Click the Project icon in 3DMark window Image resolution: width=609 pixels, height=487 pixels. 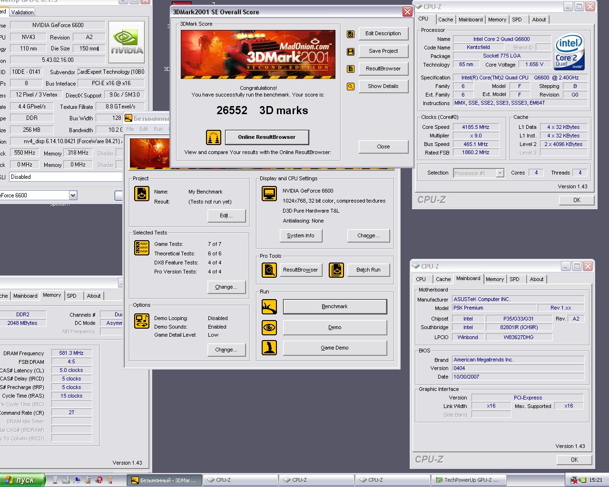click(142, 194)
